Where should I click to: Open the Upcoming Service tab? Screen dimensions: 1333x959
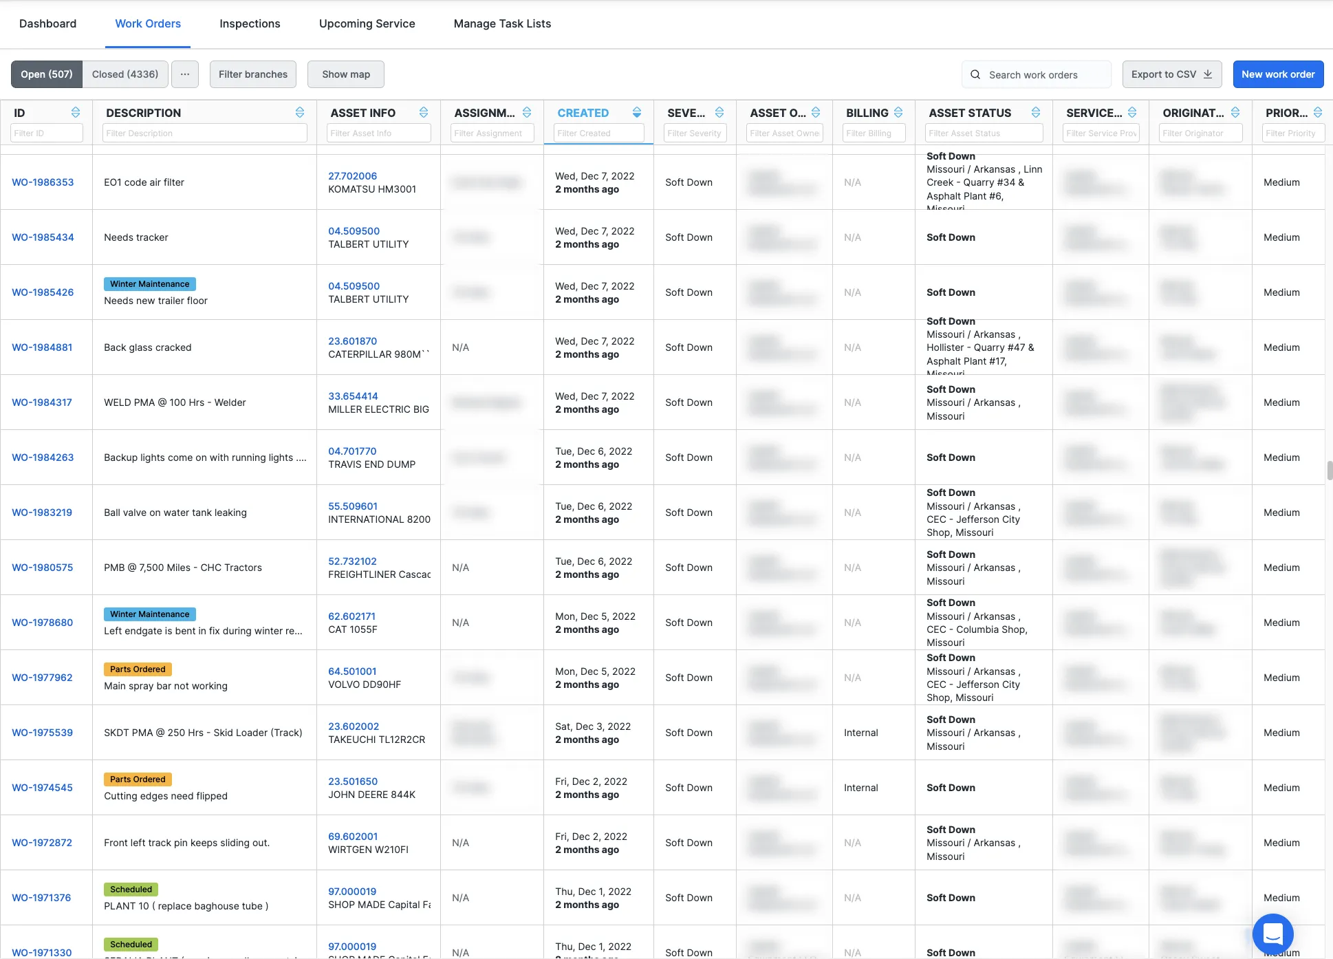click(x=367, y=23)
